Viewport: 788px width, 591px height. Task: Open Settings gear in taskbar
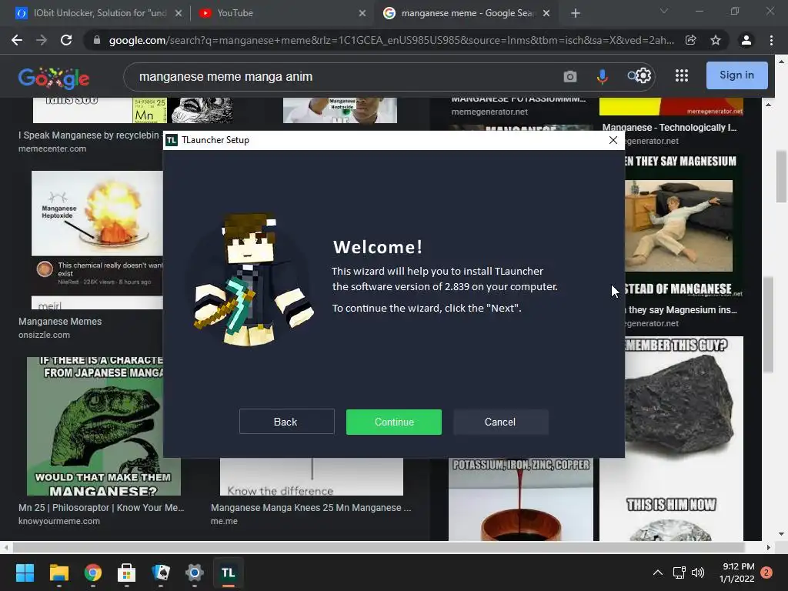[x=194, y=573]
